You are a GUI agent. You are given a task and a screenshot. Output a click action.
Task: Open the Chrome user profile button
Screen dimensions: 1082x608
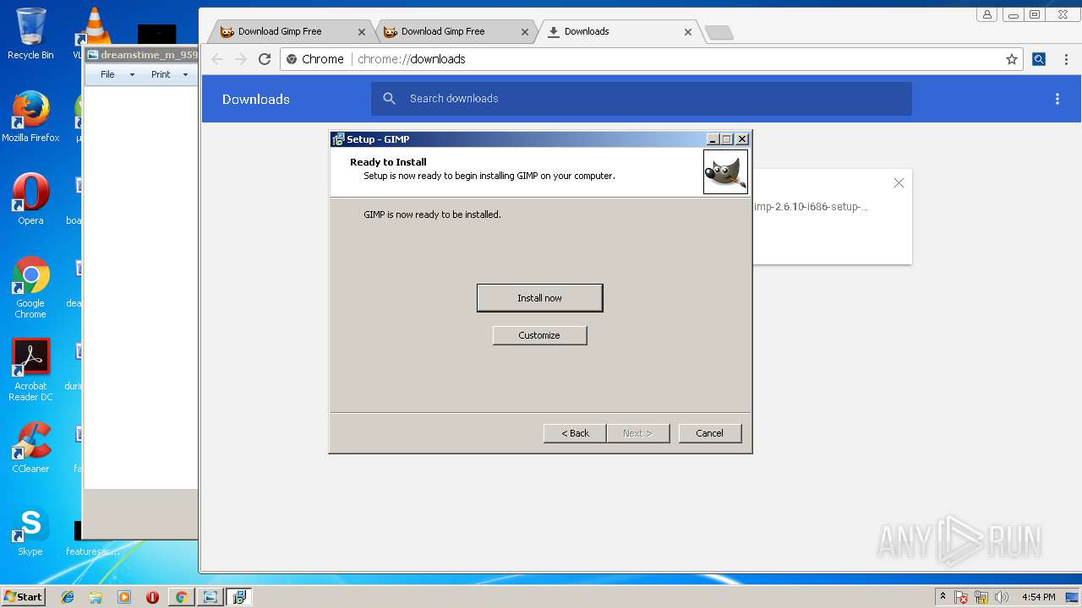[x=986, y=14]
